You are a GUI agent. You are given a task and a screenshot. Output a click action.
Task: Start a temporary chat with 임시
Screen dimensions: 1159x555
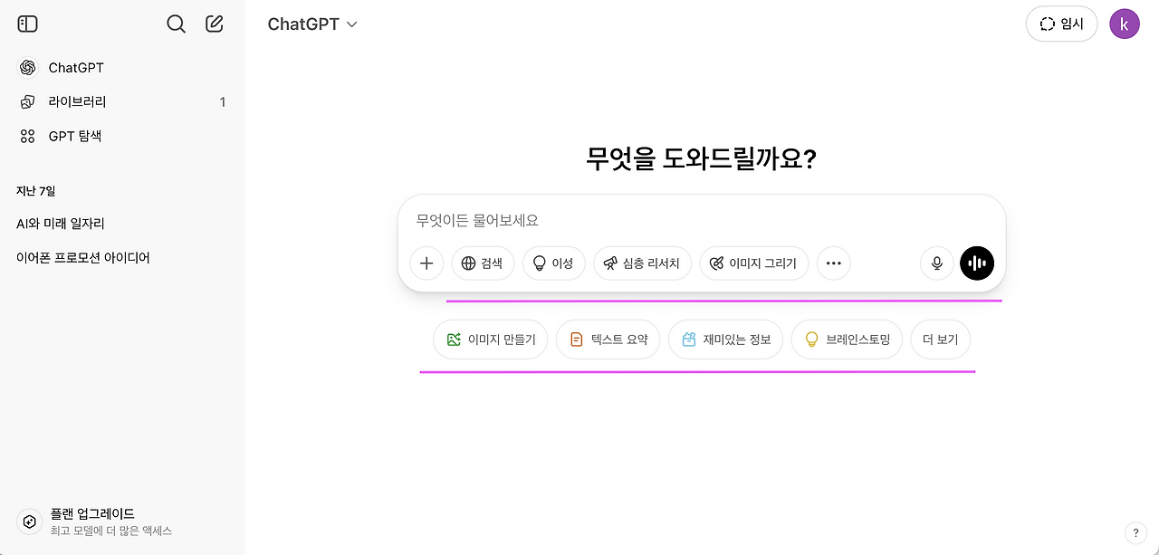(1061, 24)
